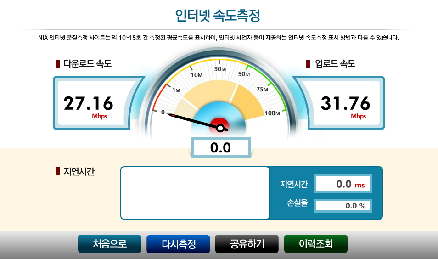Click the 손실율 label
This screenshot has height=259, width=438.
[x=297, y=203]
